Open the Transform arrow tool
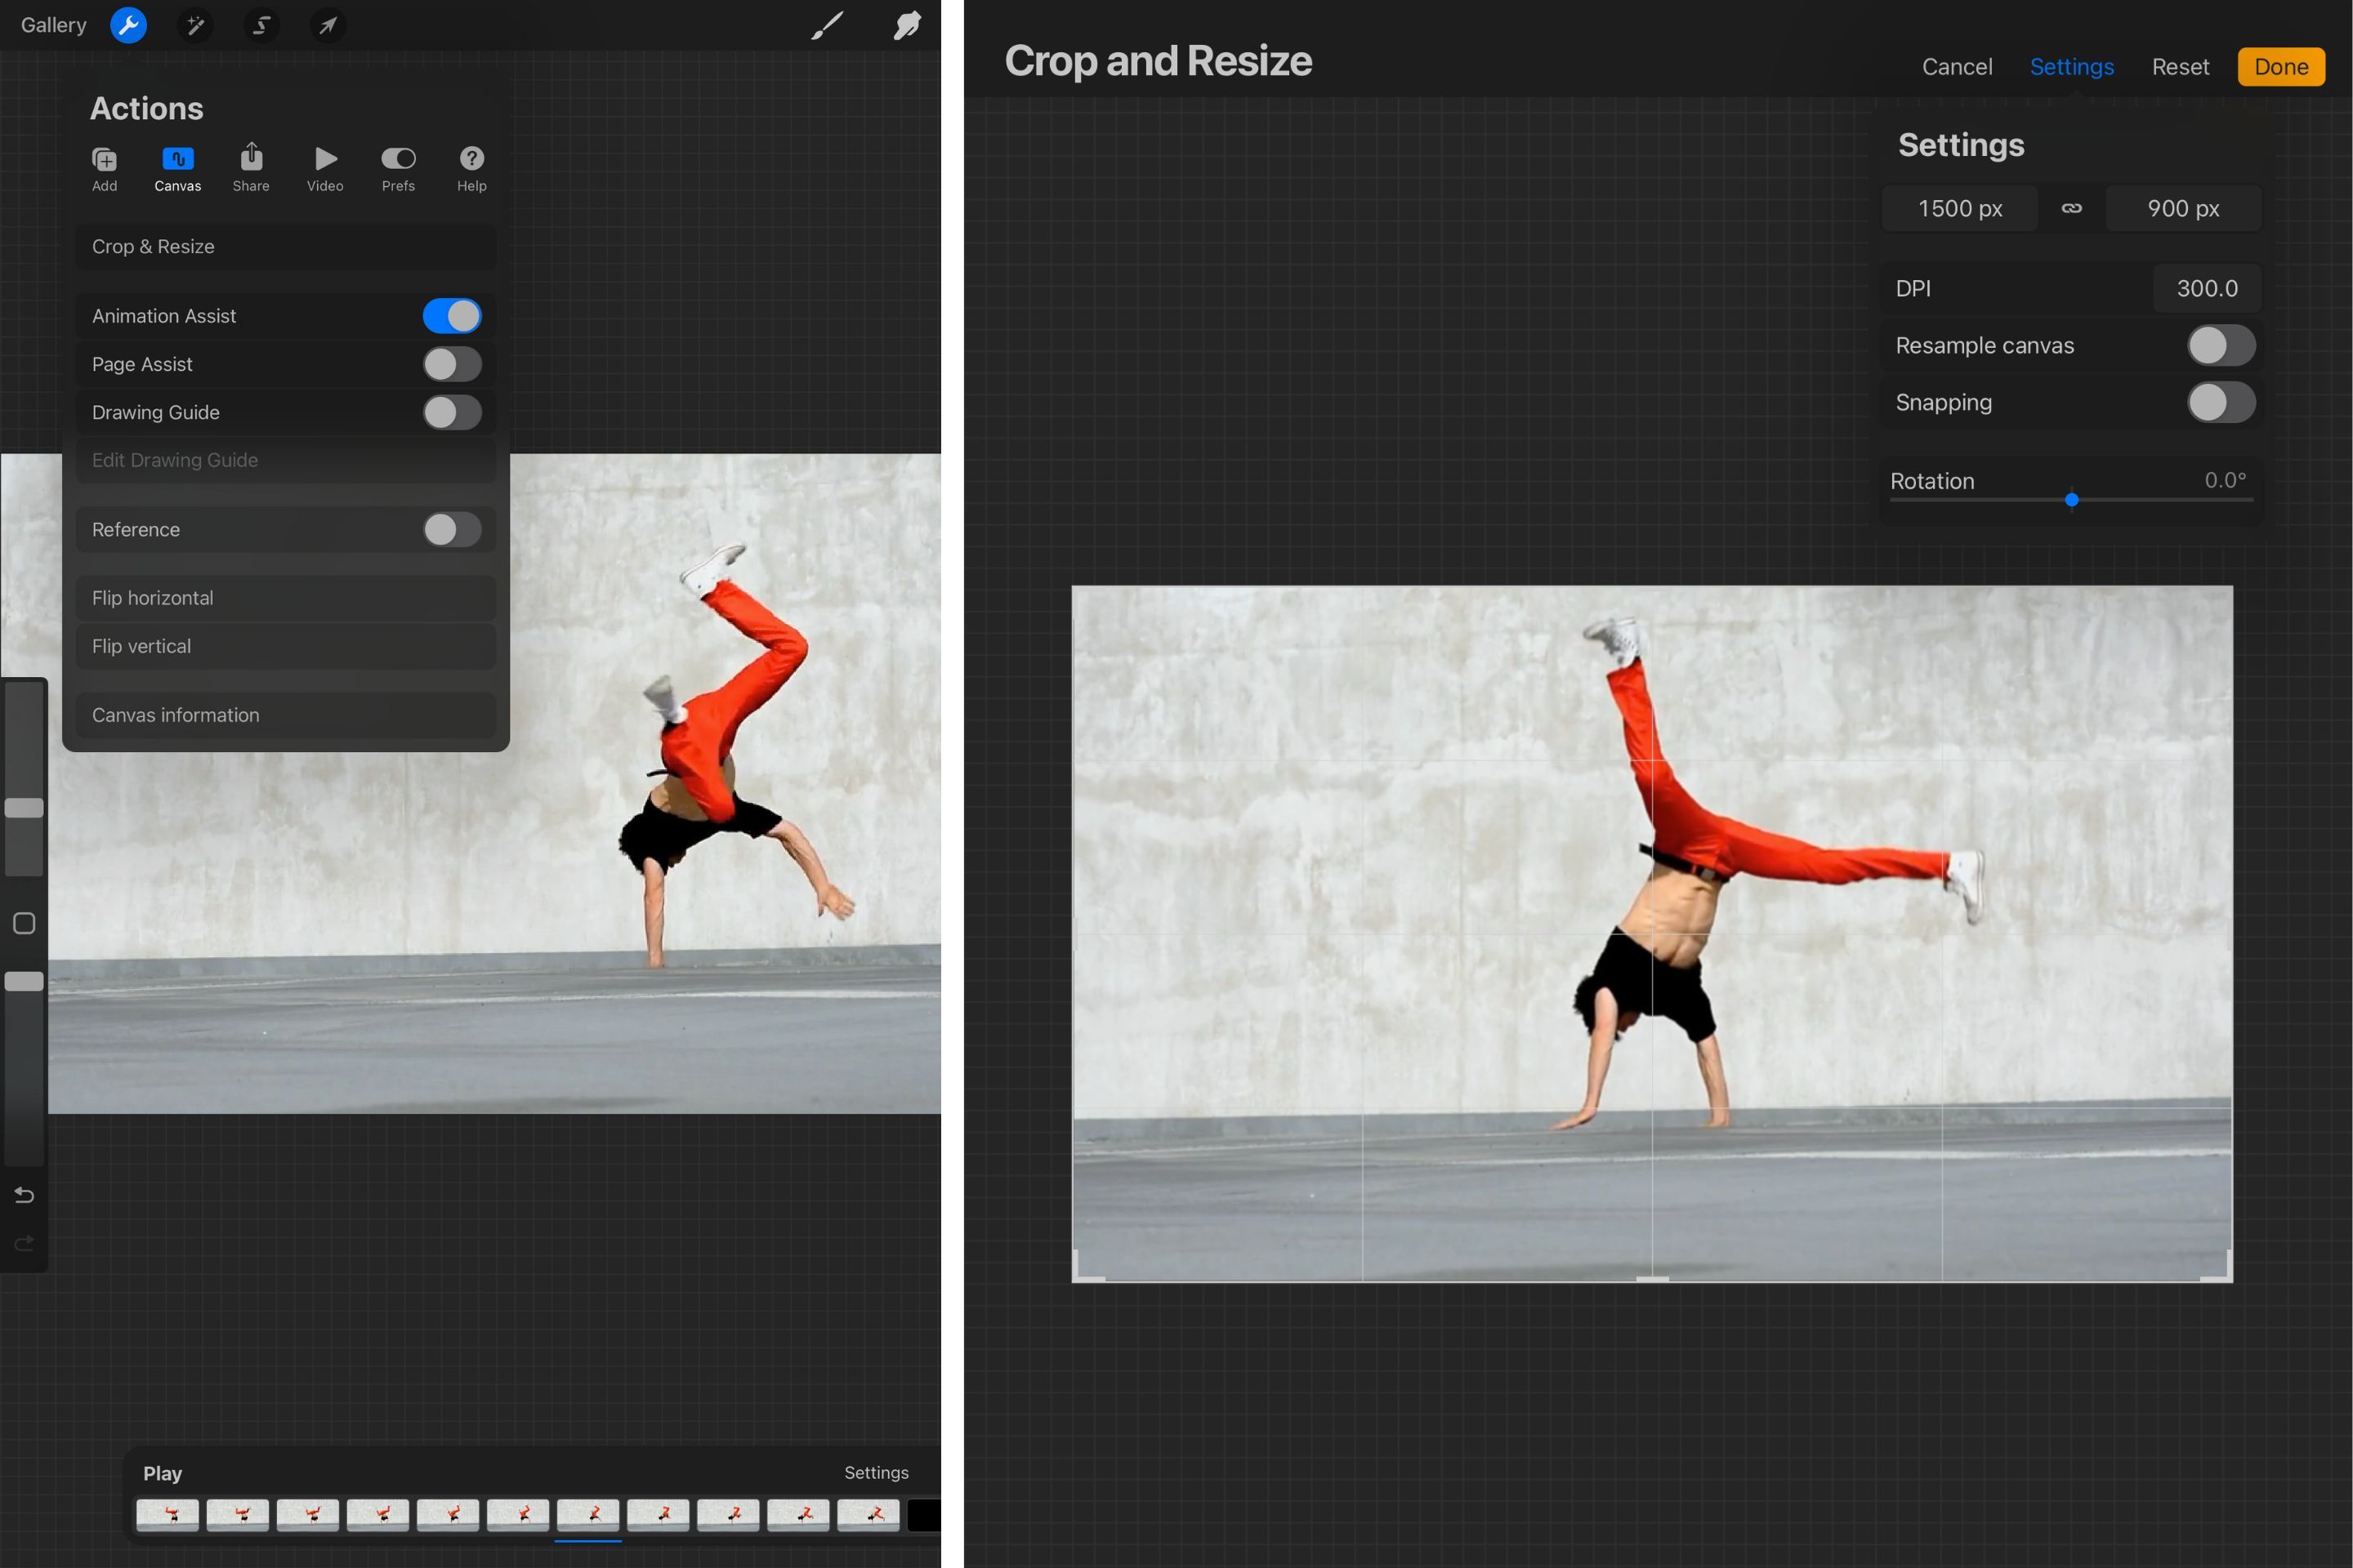The image size is (2353, 1568). [x=327, y=25]
